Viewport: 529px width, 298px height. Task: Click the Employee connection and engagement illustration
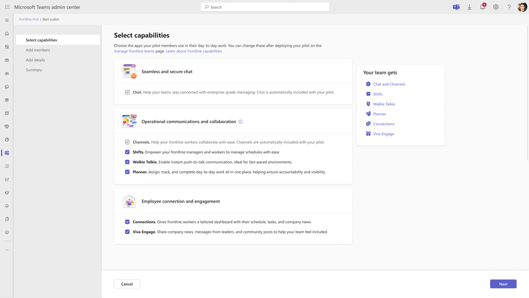pos(129,201)
